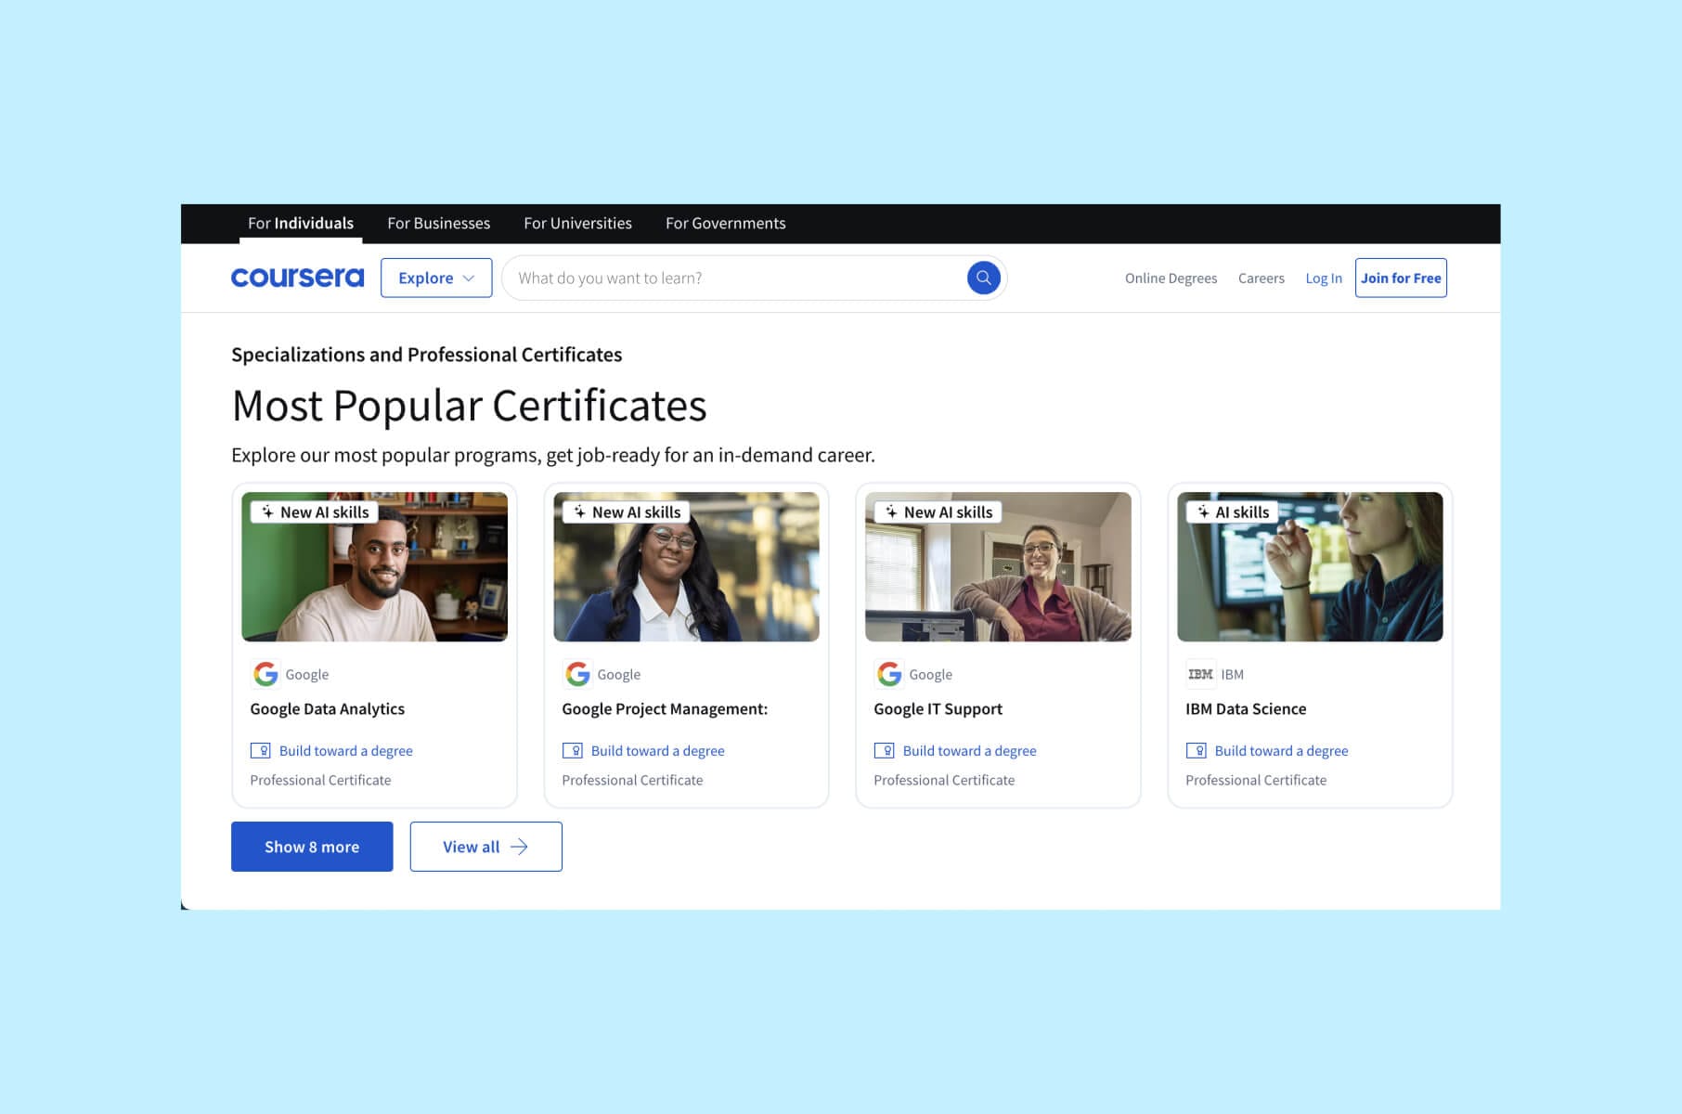The image size is (1682, 1114).
Task: Click Specializations and Professional Certificates heading
Action: [x=426, y=355]
